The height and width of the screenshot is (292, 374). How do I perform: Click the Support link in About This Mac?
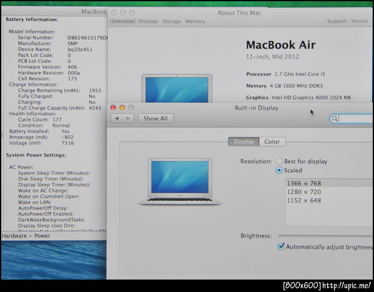pos(337,21)
